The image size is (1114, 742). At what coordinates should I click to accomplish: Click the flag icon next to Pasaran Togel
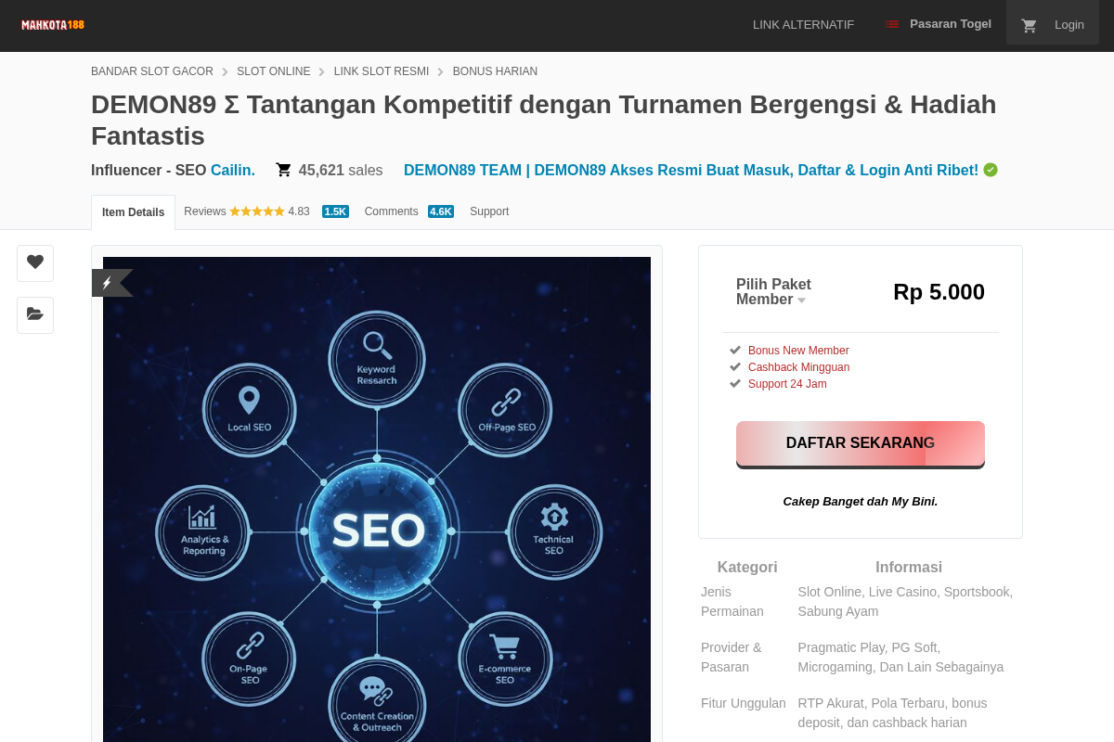point(892,24)
